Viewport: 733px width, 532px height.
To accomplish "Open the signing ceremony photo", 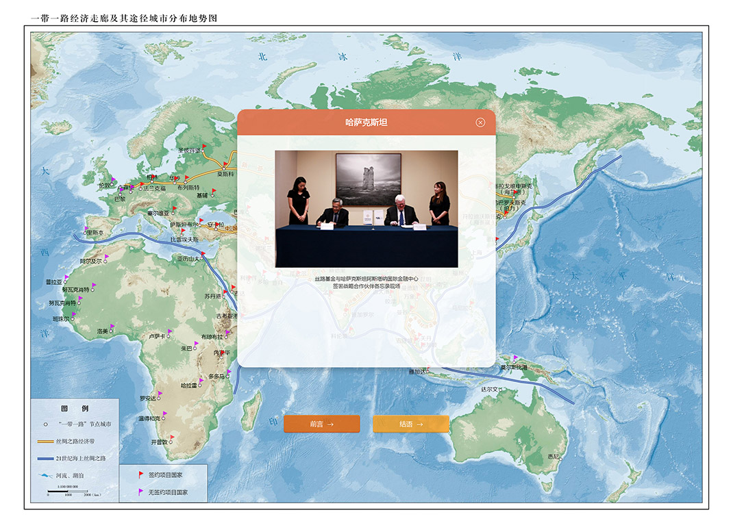I will pos(366,209).
